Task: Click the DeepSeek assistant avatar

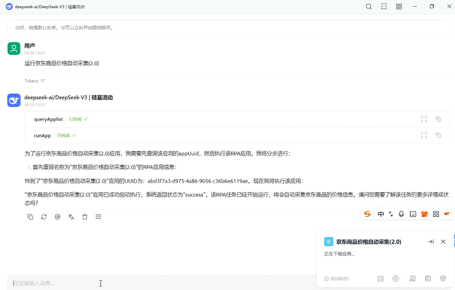Action: 14,100
